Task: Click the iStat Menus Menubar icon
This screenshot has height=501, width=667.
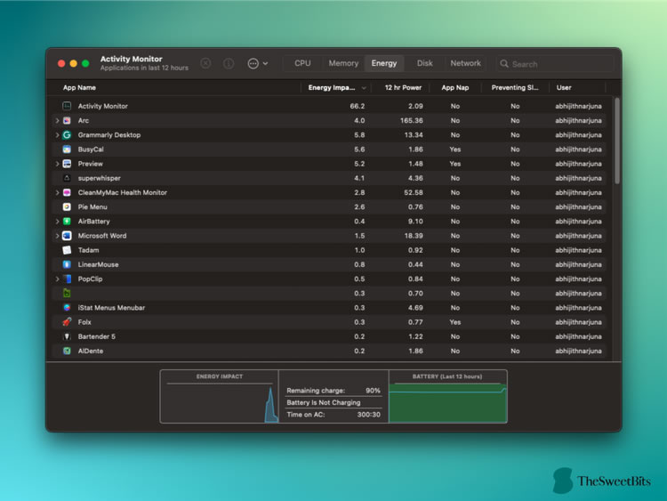Action: click(67, 308)
